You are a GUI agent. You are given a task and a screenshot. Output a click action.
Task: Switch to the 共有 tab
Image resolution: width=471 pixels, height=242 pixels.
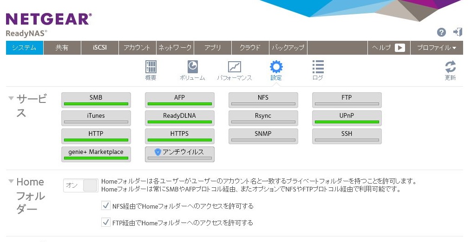tap(62, 48)
